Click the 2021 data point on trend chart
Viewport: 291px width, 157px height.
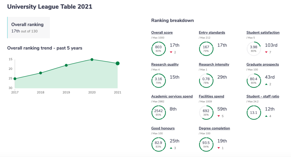pos(117,63)
